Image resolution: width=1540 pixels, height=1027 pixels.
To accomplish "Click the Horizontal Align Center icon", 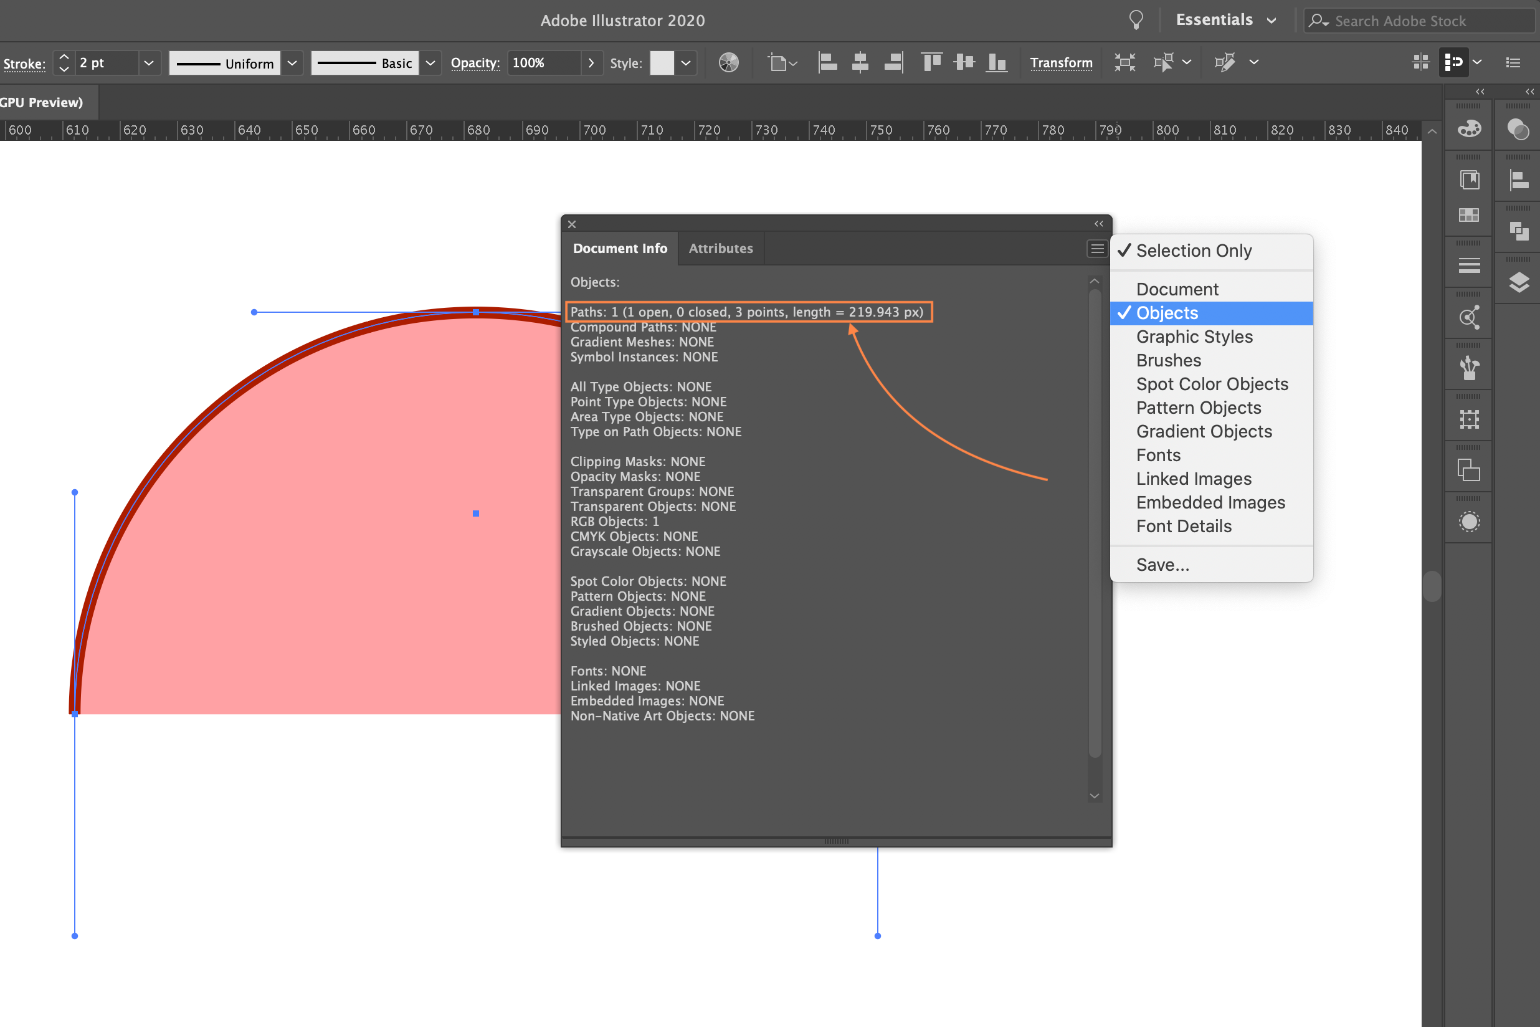I will (x=860, y=63).
